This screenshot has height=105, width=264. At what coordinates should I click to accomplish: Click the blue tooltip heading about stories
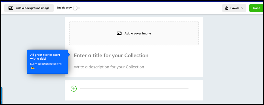tap(45, 57)
